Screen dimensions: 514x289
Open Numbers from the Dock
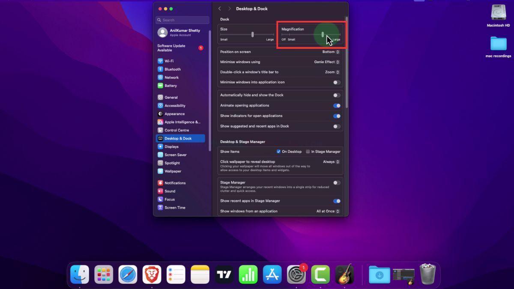[248, 274]
